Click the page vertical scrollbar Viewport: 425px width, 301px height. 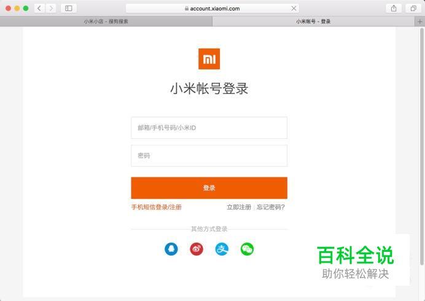click(x=422, y=146)
